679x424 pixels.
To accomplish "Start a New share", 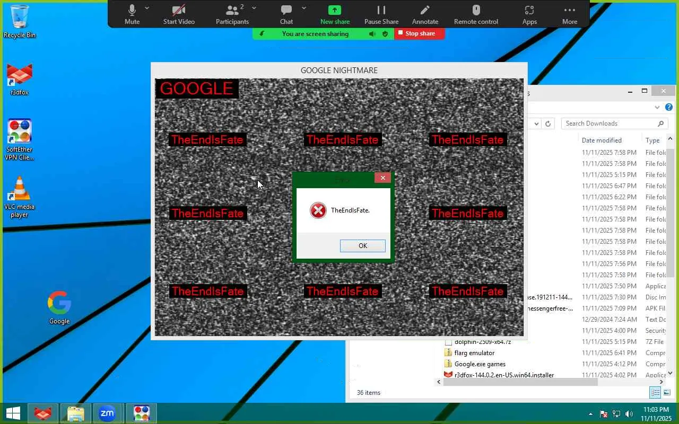I will (x=335, y=14).
